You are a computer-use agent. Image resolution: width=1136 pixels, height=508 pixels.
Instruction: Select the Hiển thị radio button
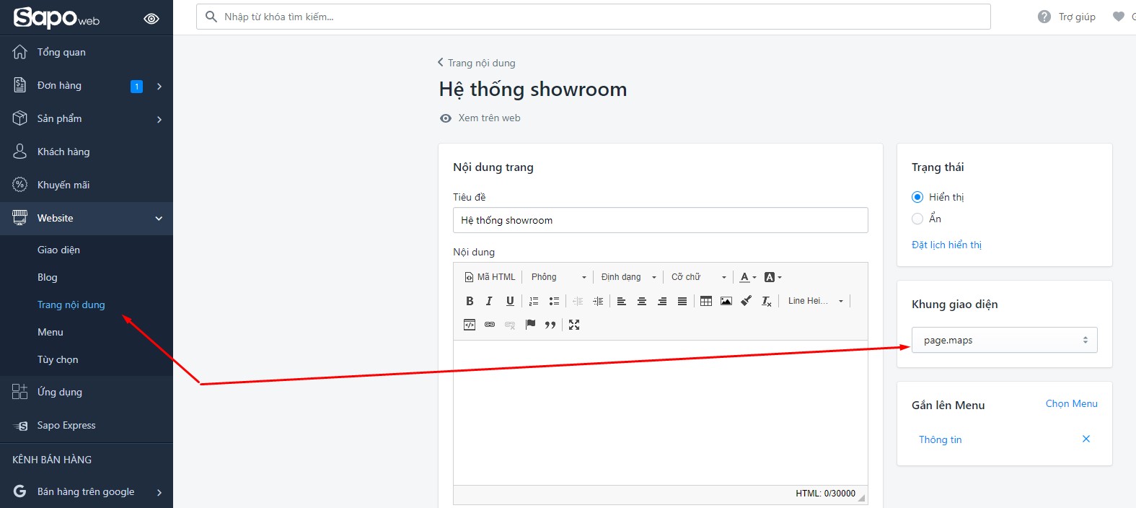coord(917,197)
